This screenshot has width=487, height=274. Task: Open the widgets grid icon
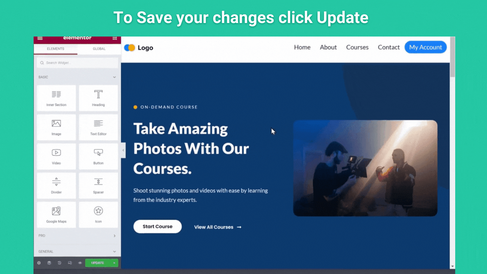point(115,38)
